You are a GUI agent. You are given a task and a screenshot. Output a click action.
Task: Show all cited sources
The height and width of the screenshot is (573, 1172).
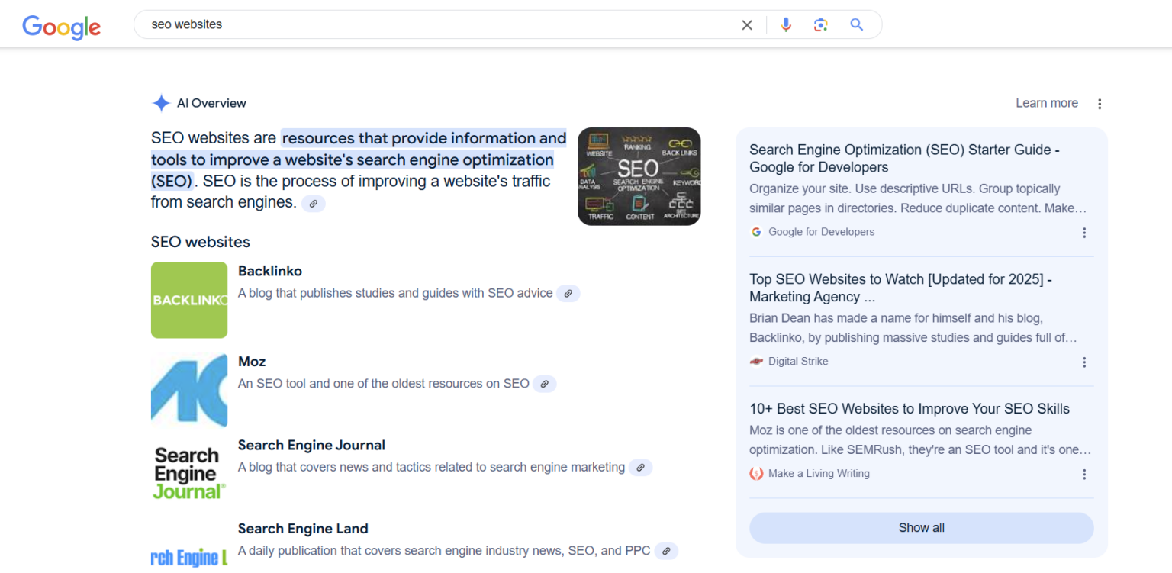coord(921,527)
